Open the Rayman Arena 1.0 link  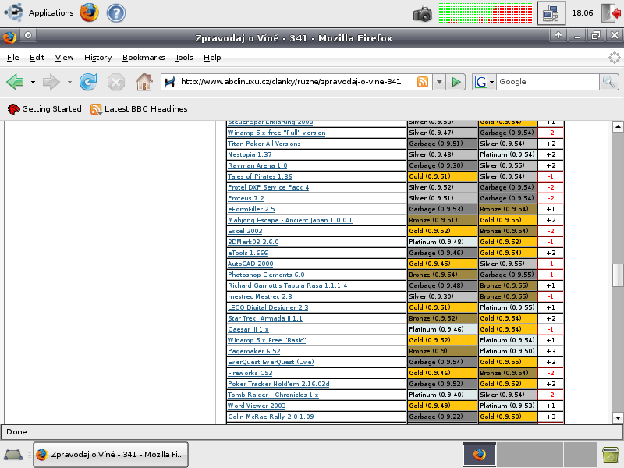tap(257, 165)
